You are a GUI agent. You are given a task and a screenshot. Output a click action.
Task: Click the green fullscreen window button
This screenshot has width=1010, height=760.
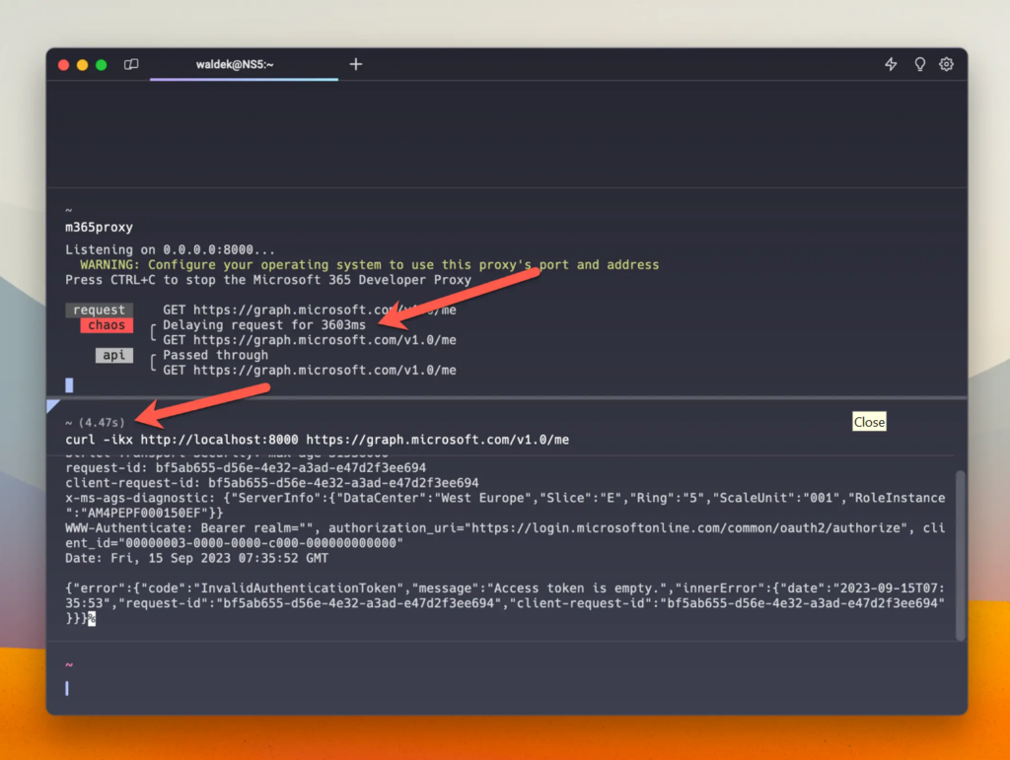click(102, 65)
